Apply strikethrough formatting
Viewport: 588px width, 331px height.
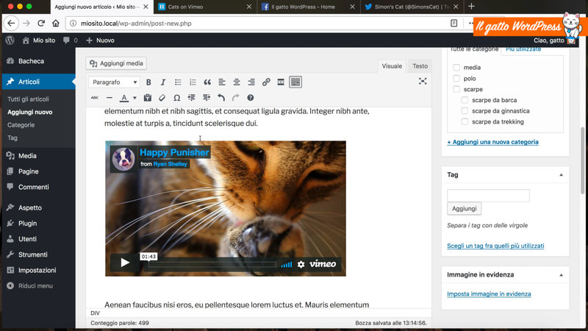[95, 98]
